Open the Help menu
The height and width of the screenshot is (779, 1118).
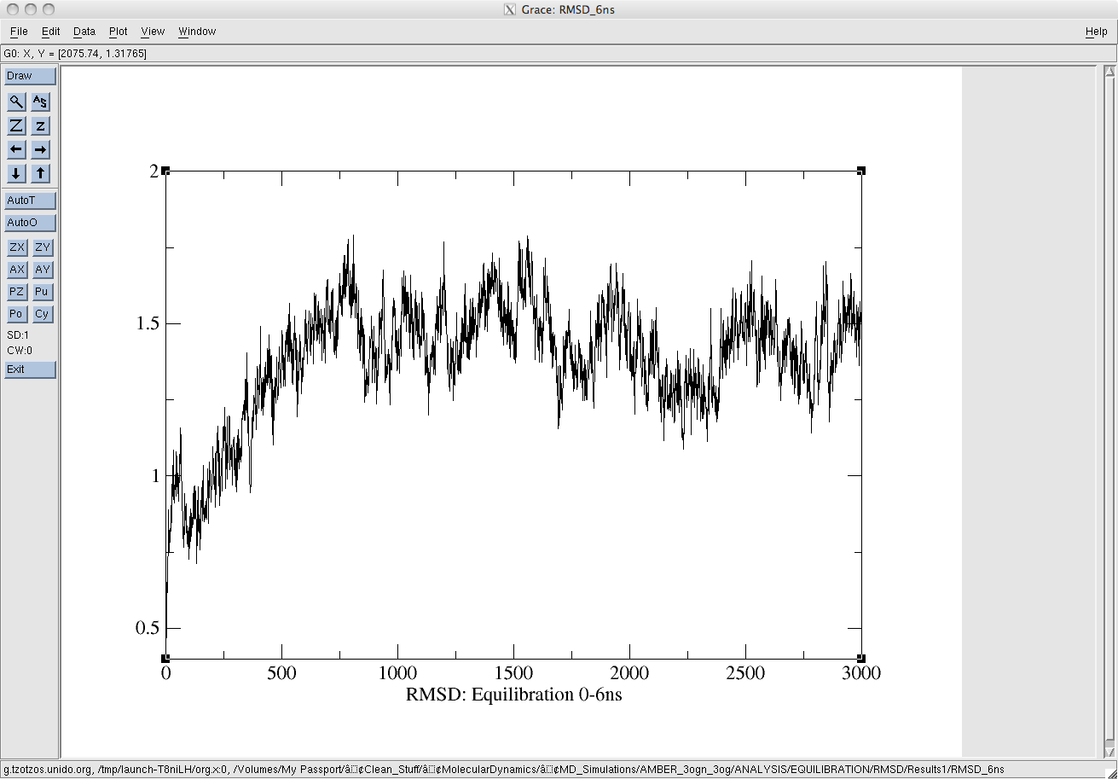tap(1096, 32)
